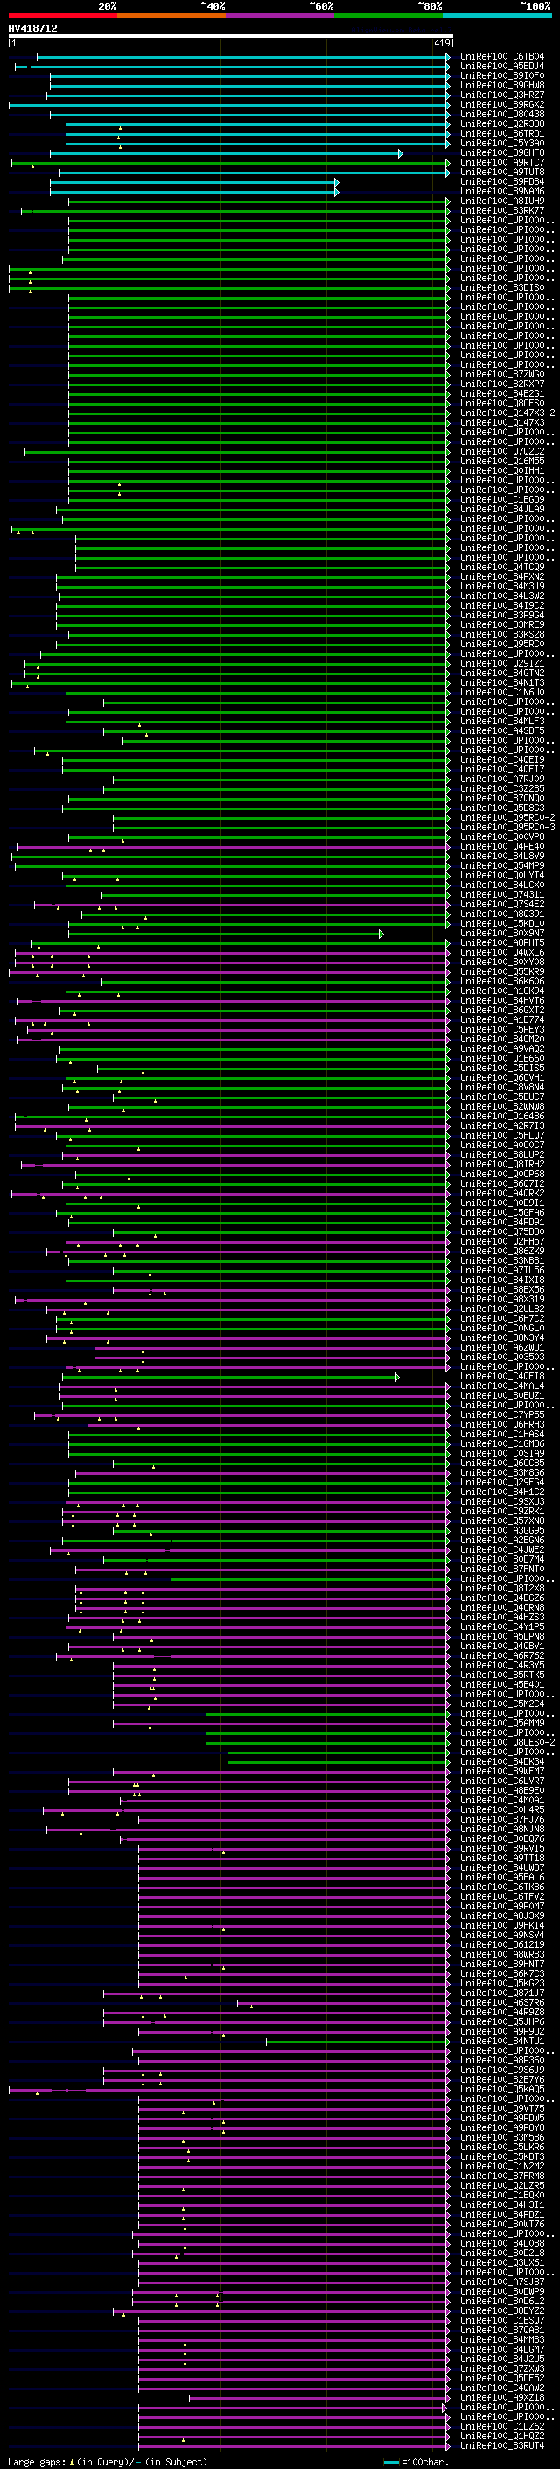The height and width of the screenshot is (2469, 560).
Task: Select the UniRef100_C4QEI9 label
Action: pos(502,760)
